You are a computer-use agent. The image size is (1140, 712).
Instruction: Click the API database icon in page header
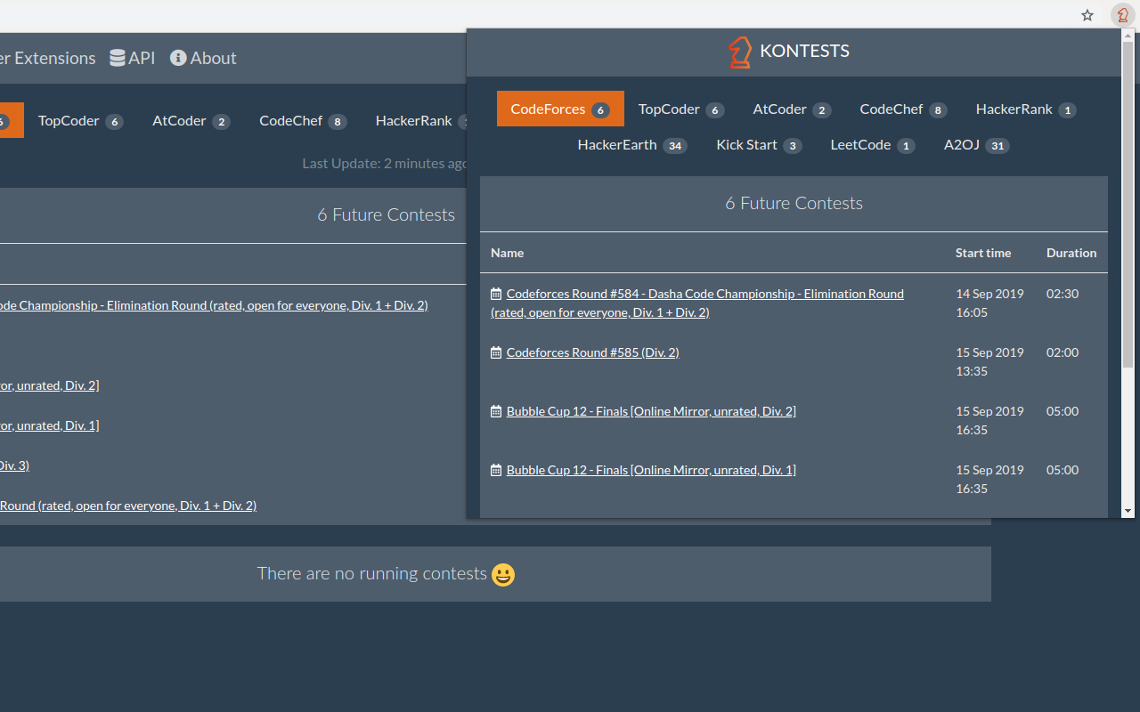[x=118, y=58]
